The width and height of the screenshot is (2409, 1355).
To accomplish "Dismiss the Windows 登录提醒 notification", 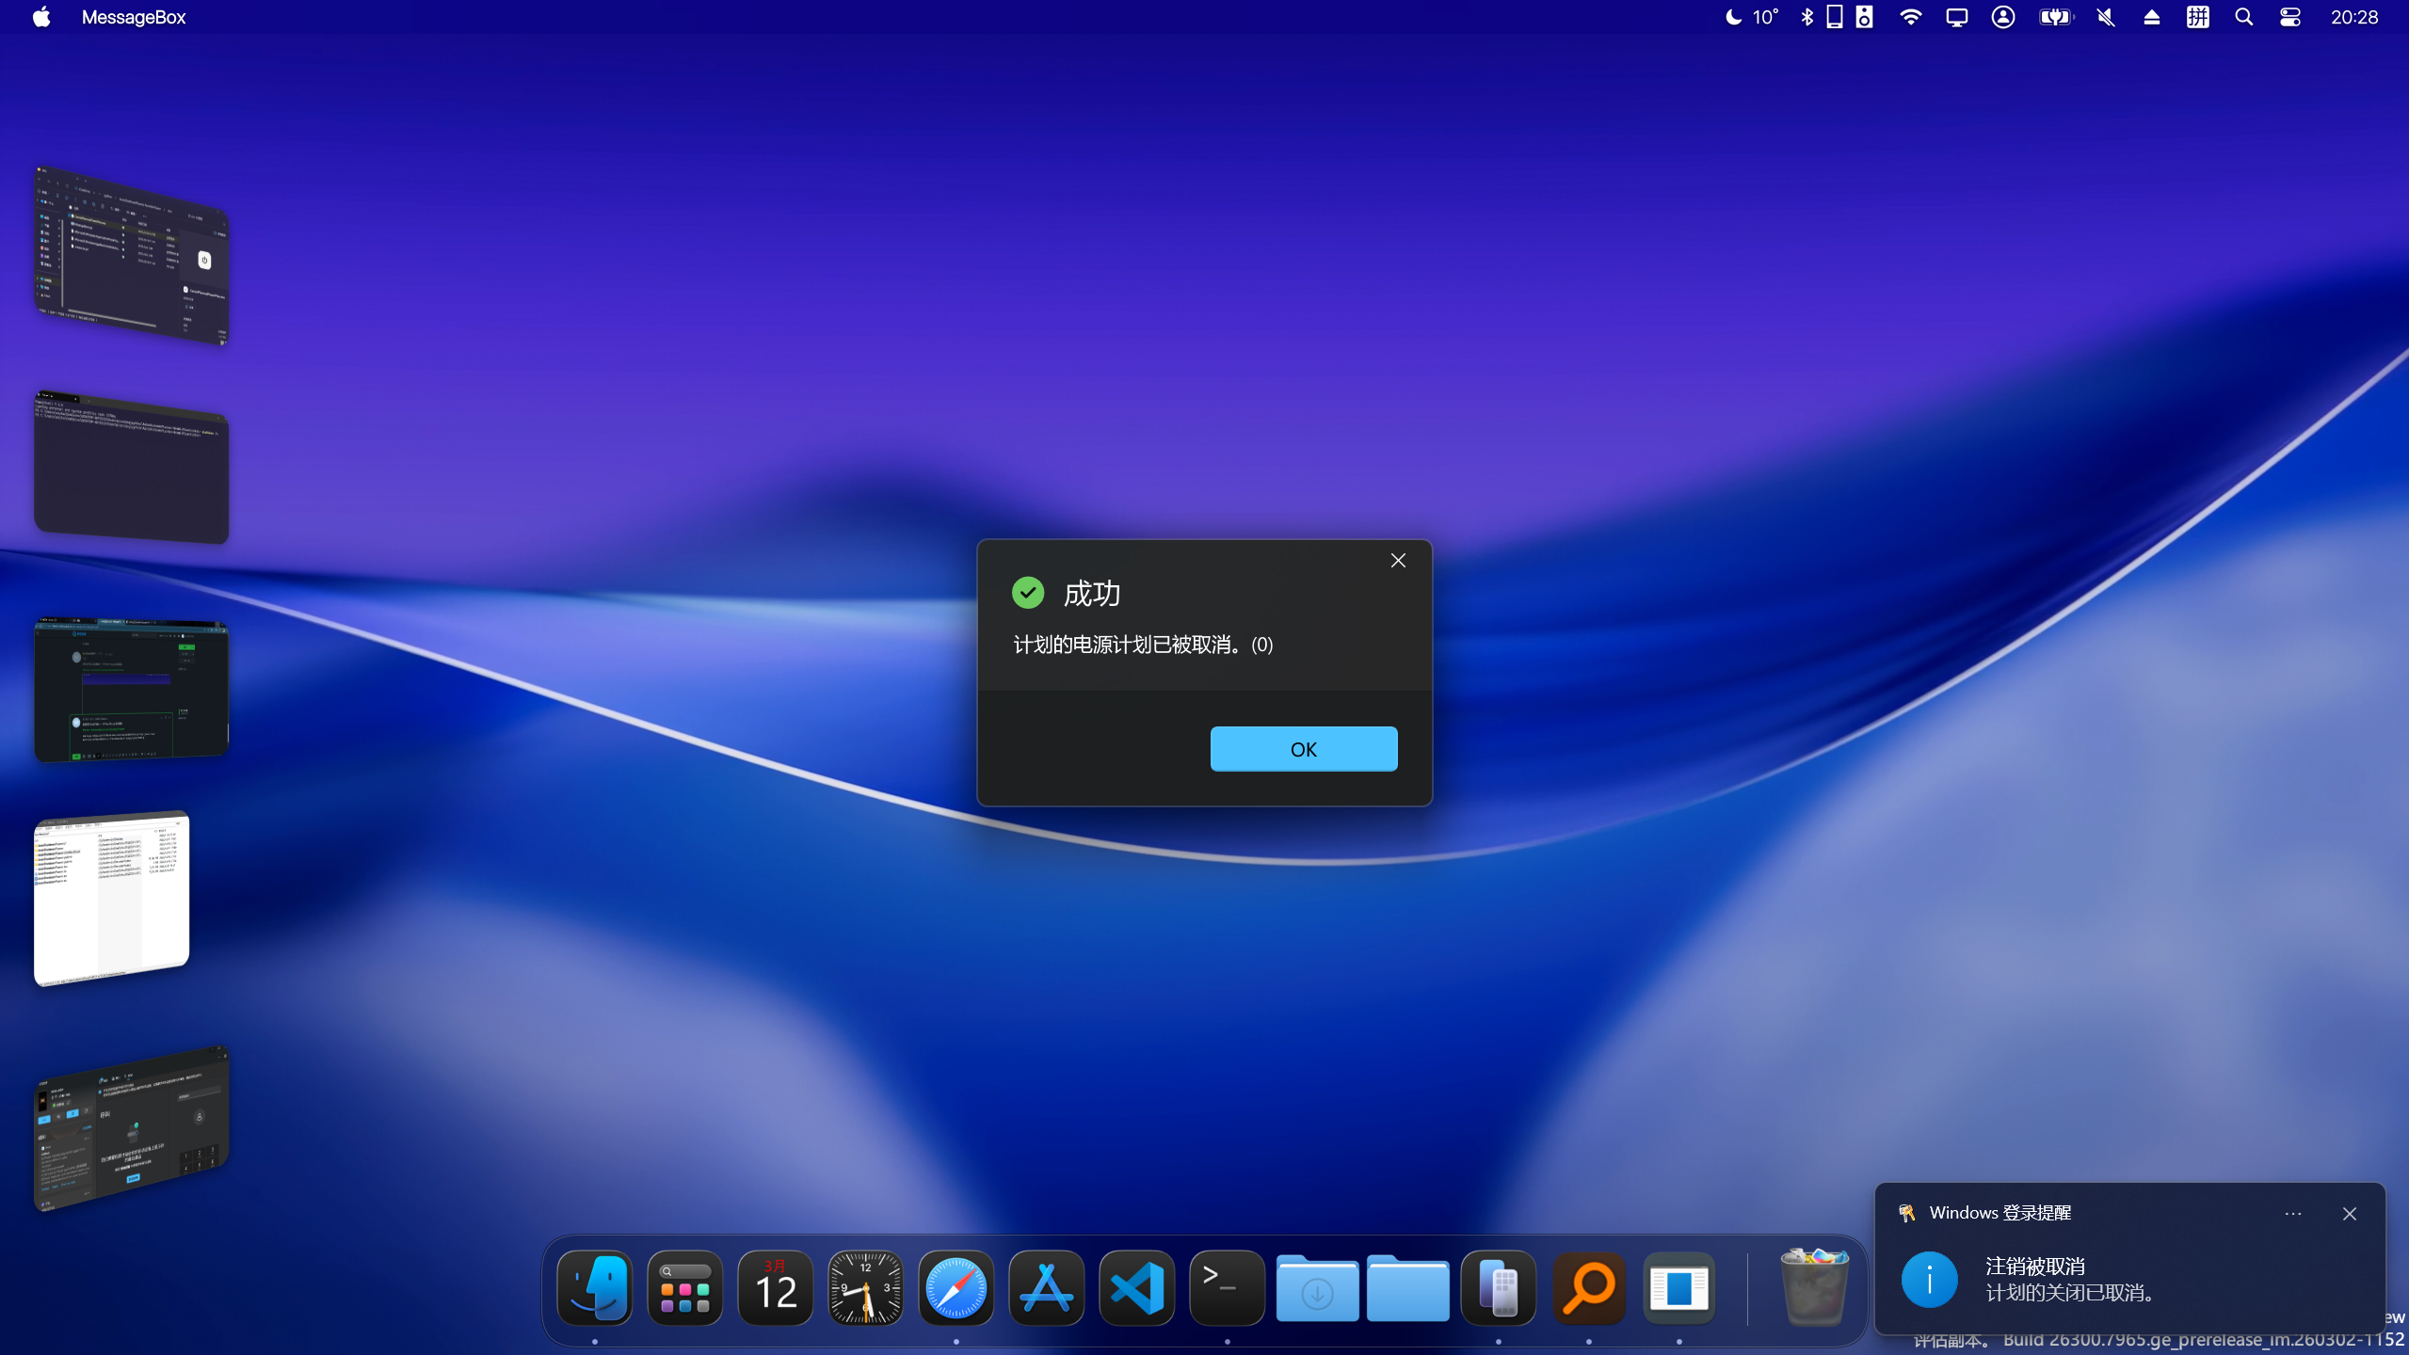I will (x=2349, y=1214).
